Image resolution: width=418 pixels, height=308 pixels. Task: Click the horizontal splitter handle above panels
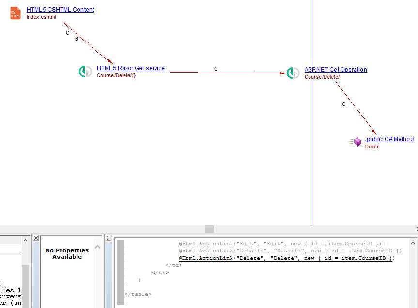pyautogui.click(x=209, y=229)
